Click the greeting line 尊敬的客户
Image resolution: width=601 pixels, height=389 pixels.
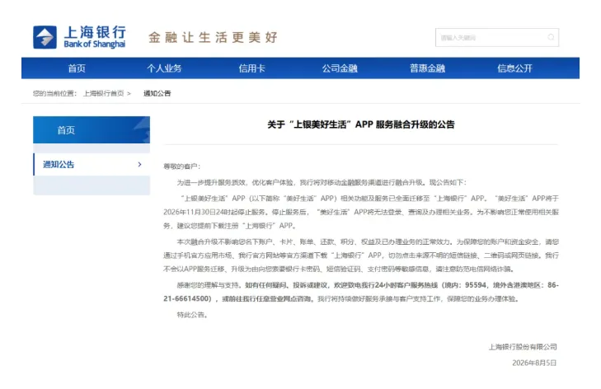pos(181,166)
